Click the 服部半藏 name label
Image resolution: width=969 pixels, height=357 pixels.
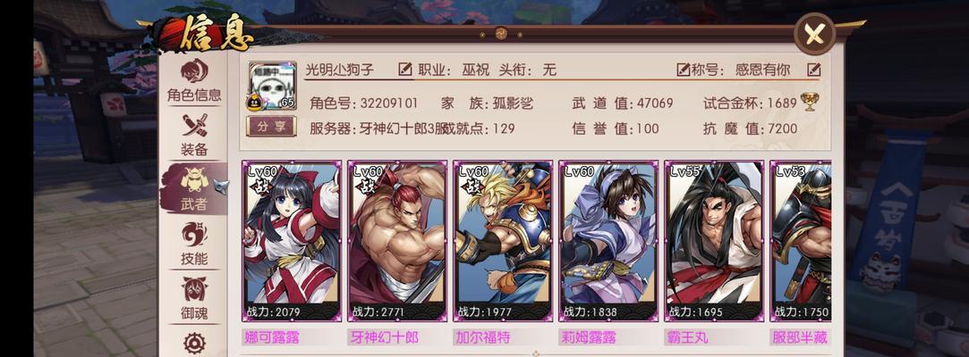[800, 338]
